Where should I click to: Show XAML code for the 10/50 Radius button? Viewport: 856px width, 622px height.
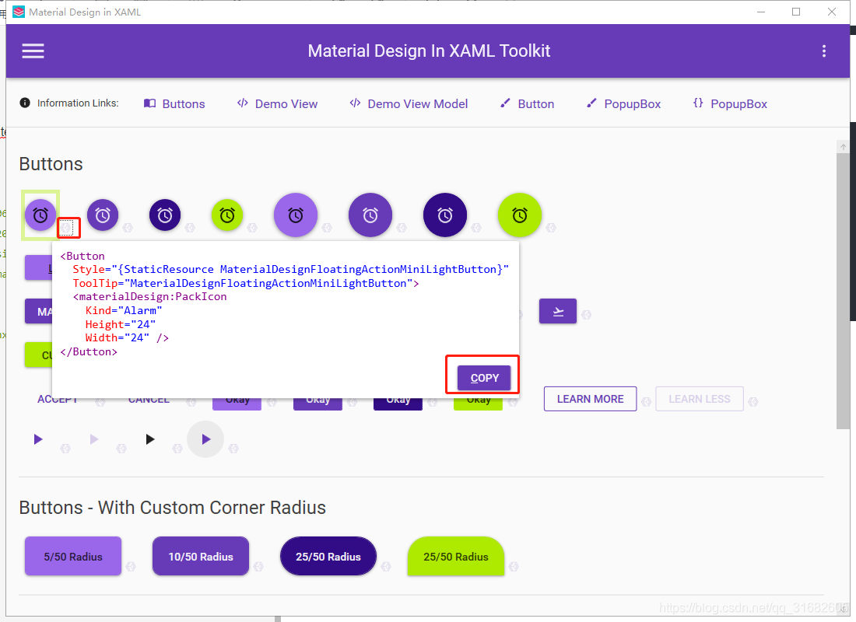pyautogui.click(x=259, y=567)
